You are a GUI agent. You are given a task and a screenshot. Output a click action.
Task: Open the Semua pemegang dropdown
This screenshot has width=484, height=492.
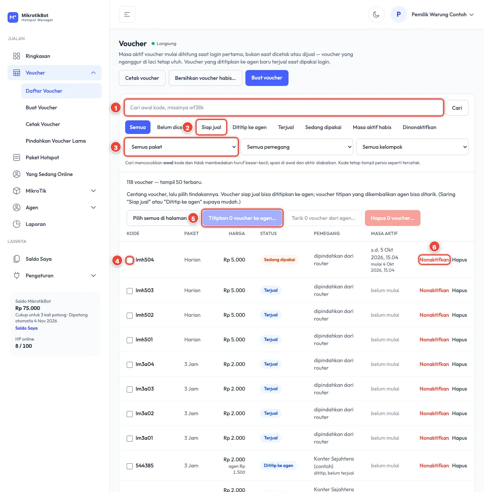pyautogui.click(x=297, y=147)
